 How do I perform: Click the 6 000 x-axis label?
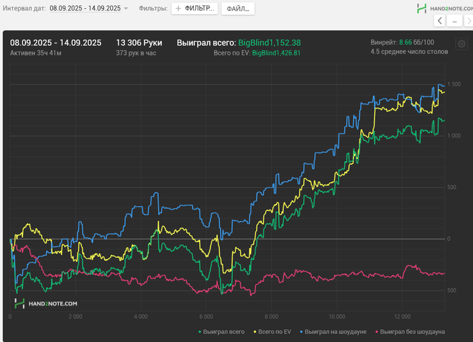[206, 316]
